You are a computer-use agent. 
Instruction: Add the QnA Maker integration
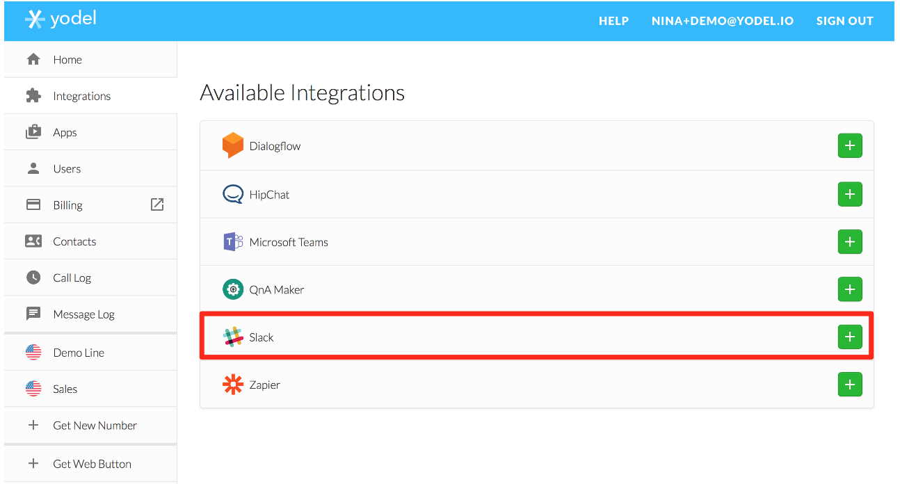click(x=850, y=289)
